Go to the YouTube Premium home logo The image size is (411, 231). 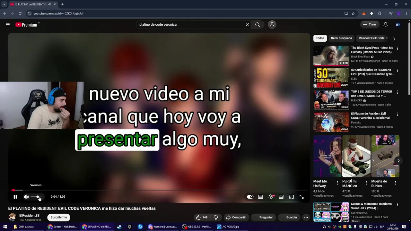(x=26, y=25)
